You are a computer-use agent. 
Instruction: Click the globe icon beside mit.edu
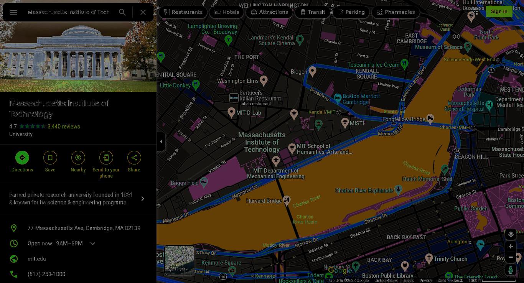tap(14, 259)
